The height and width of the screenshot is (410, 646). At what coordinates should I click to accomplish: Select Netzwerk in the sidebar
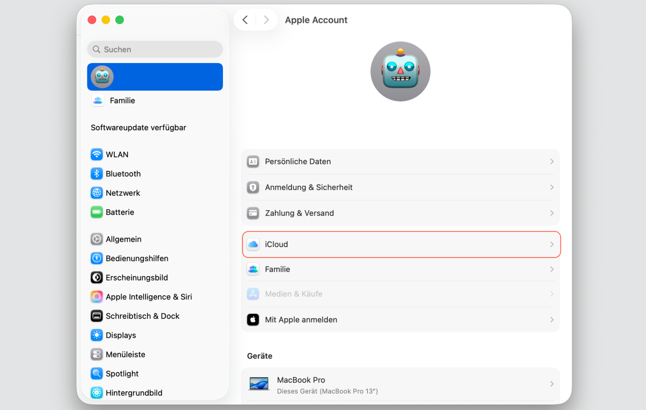pos(155,193)
